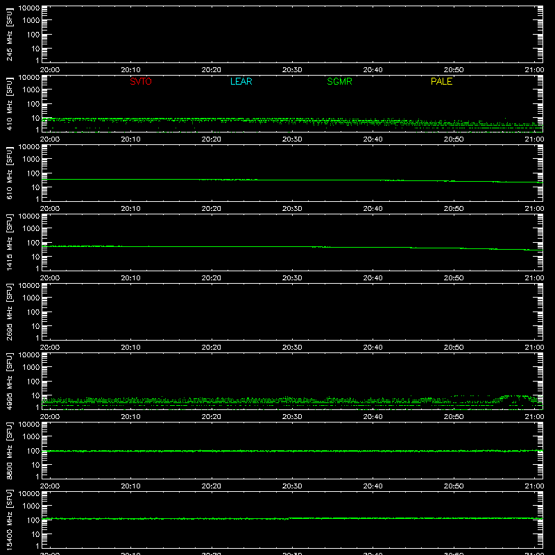Click the green 15400 MHz flux trace
The height and width of the screenshot is (555, 555).
pos(292,518)
